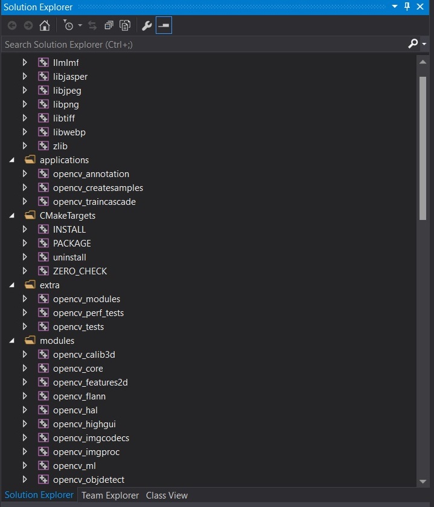
Task: Click the vertical scrollbar thumb
Action: tap(423, 148)
